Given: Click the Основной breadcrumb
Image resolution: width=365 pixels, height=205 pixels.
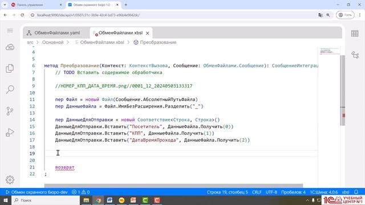Looking at the screenshot, I should pos(53,42).
